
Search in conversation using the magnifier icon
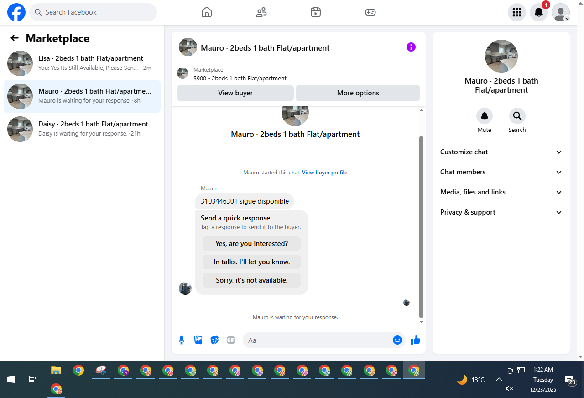click(x=517, y=116)
